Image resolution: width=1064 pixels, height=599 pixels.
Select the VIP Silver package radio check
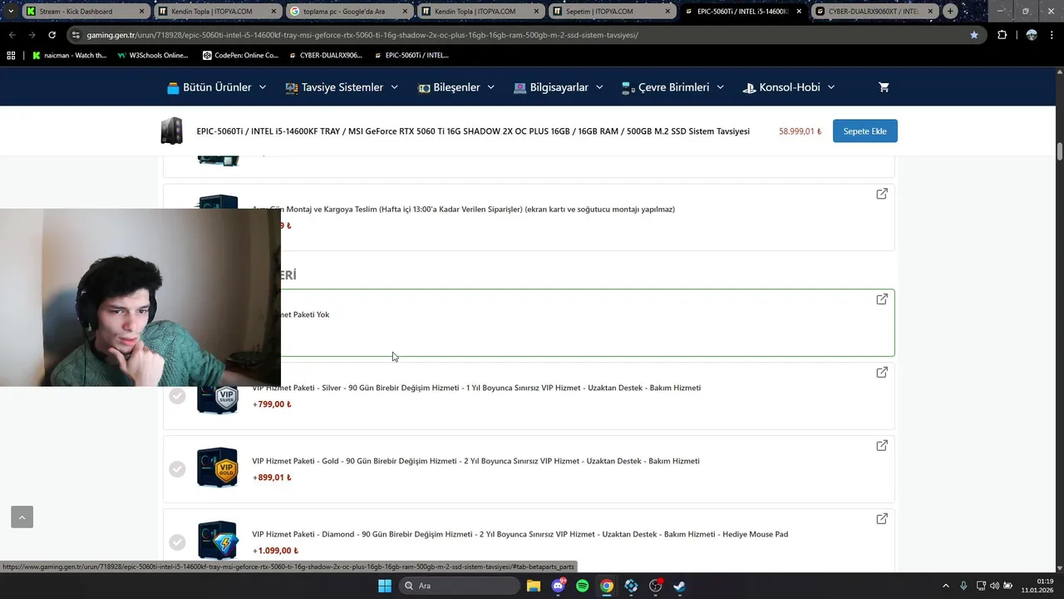[177, 396]
